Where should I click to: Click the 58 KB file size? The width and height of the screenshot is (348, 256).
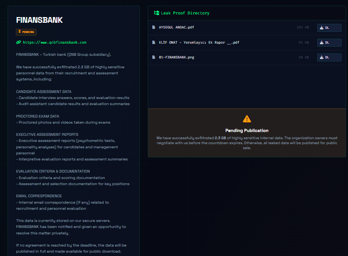304,57
